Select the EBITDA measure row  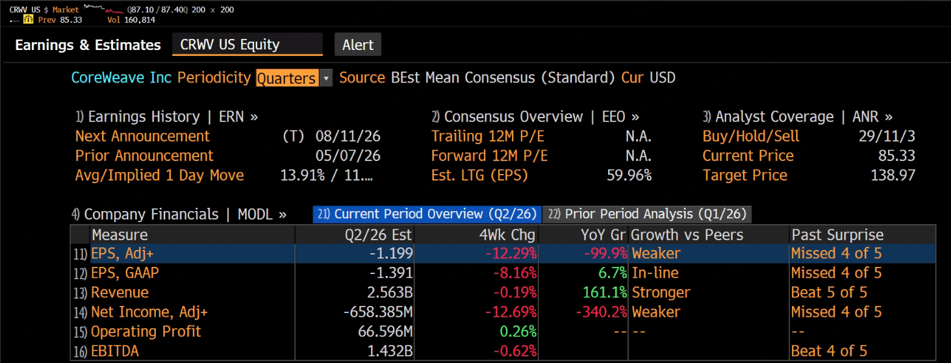(x=503, y=351)
